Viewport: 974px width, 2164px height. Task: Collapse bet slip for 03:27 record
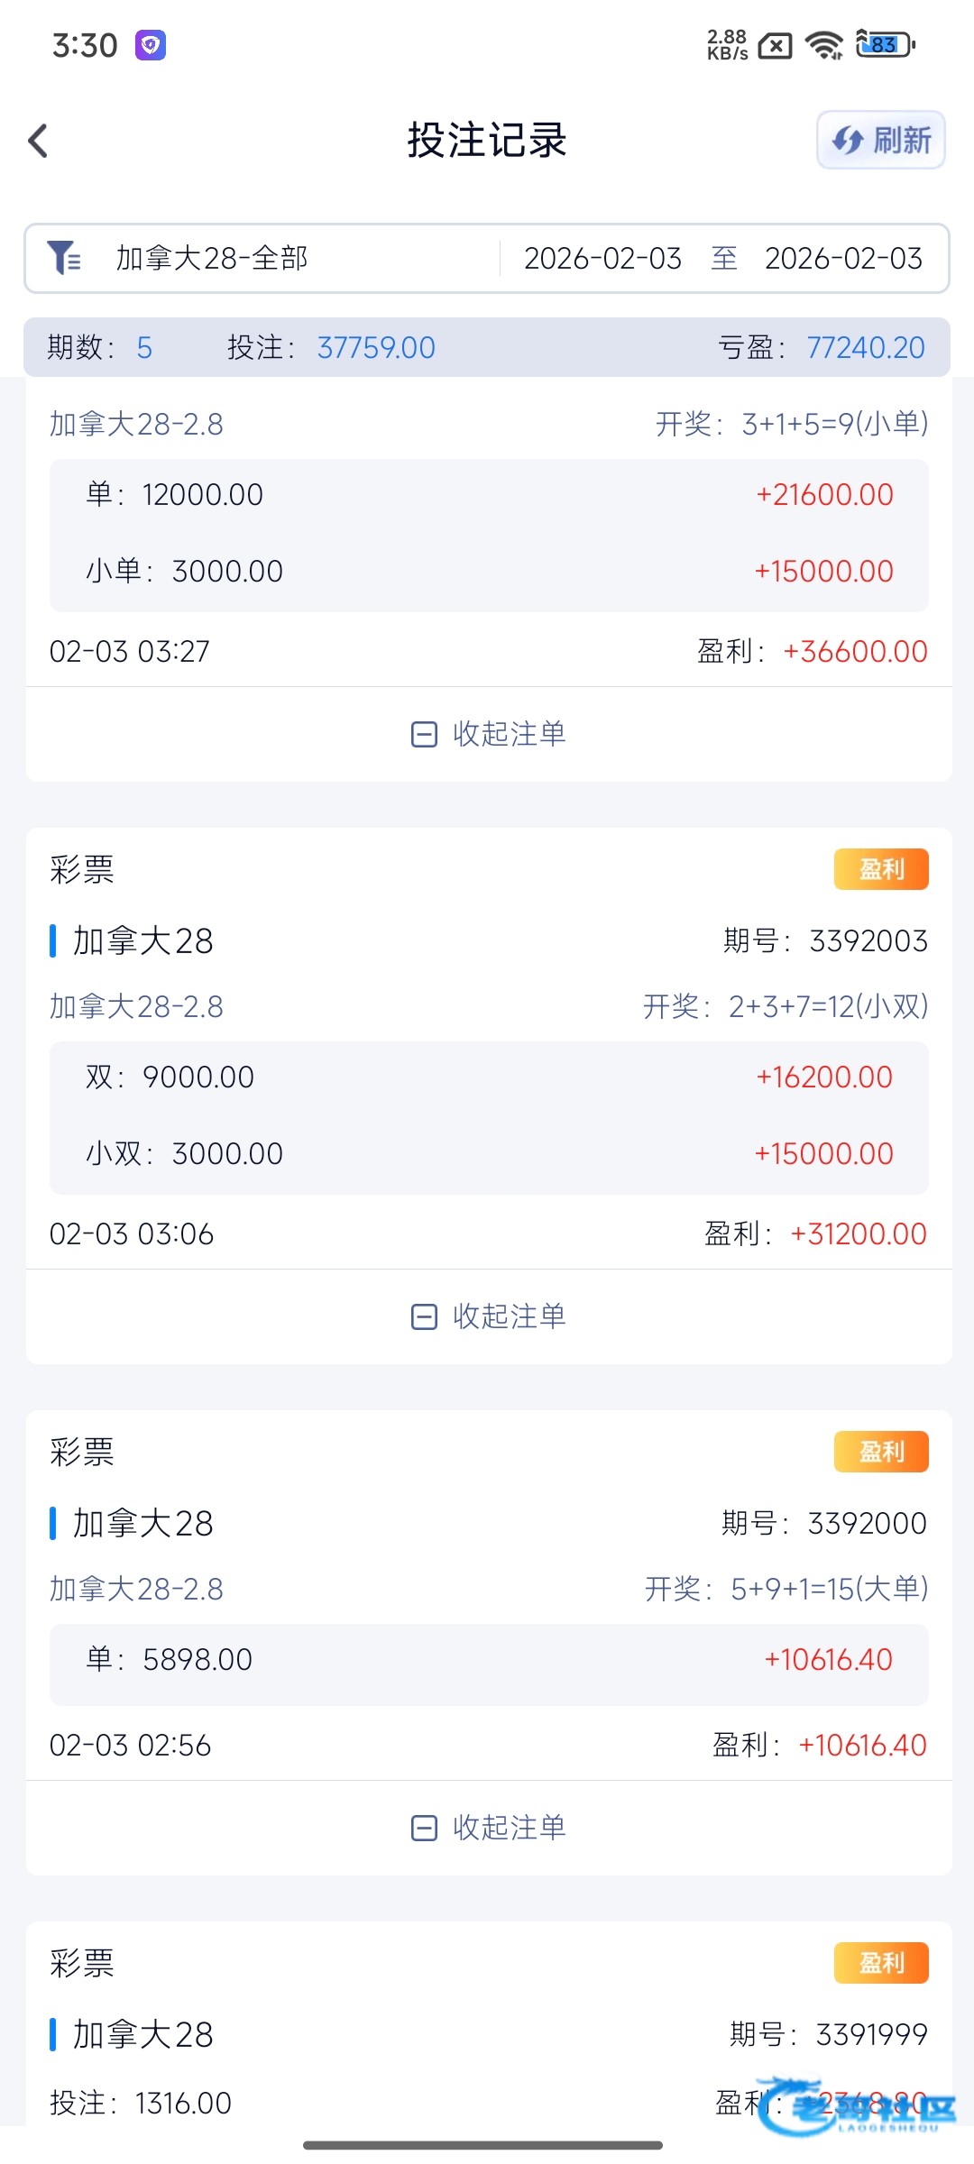pyautogui.click(x=488, y=734)
